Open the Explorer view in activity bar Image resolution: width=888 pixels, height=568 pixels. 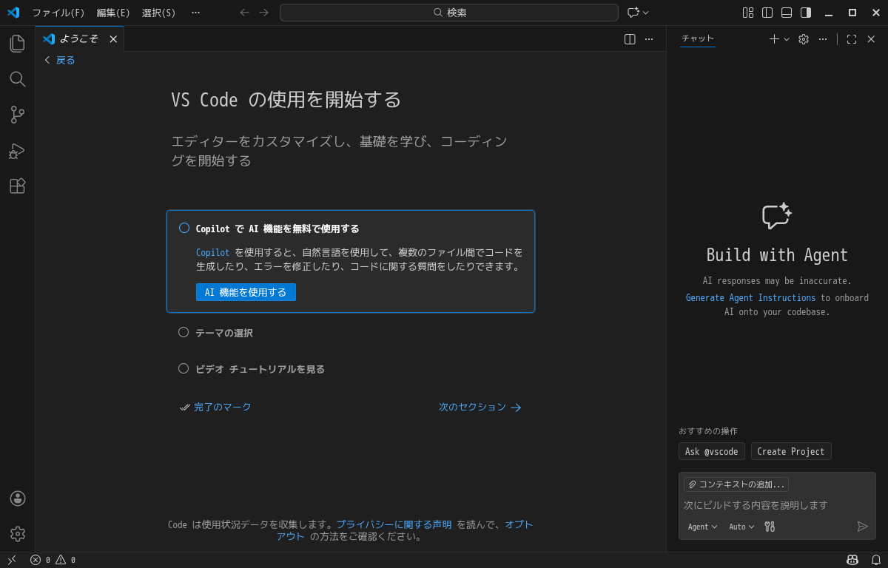click(x=17, y=44)
